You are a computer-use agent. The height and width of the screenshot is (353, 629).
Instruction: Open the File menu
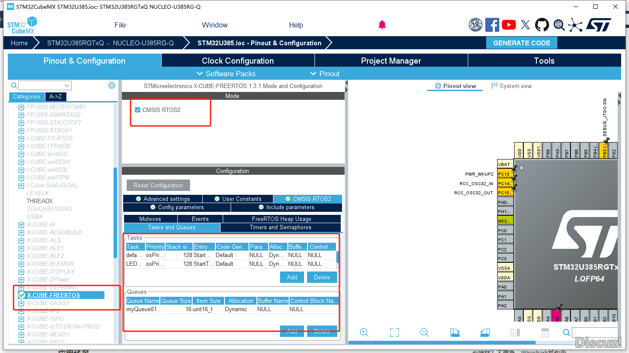(120, 25)
